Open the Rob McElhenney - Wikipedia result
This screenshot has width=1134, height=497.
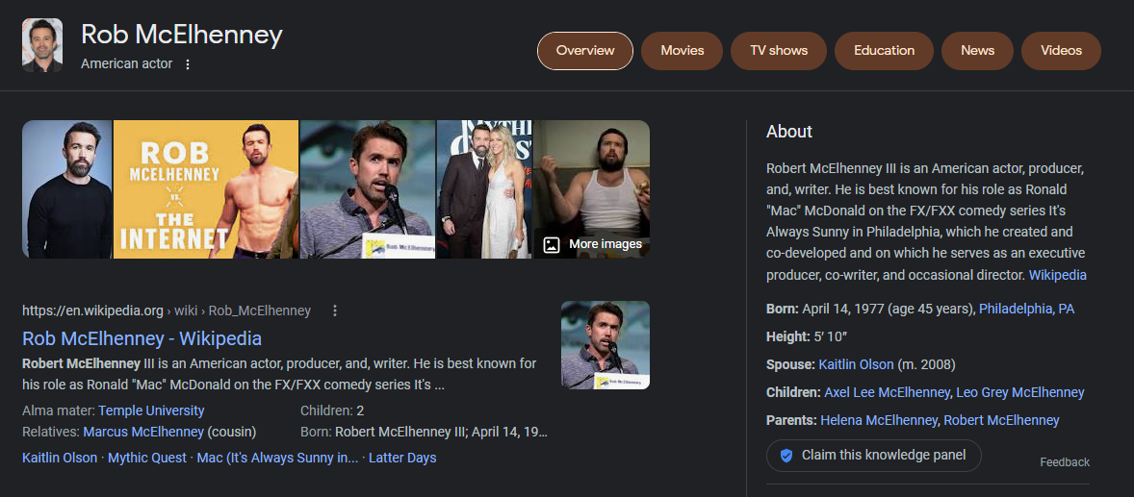coord(142,338)
